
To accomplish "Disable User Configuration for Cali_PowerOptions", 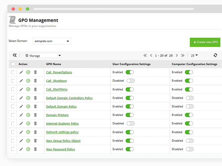I will (x=129, y=72).
